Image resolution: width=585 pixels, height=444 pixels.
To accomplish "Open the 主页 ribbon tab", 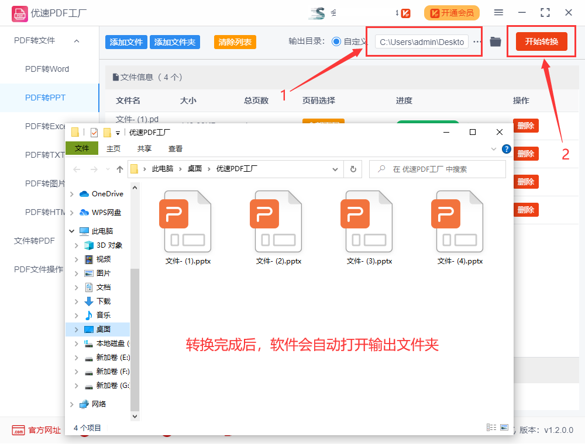I will pyautogui.click(x=113, y=148).
